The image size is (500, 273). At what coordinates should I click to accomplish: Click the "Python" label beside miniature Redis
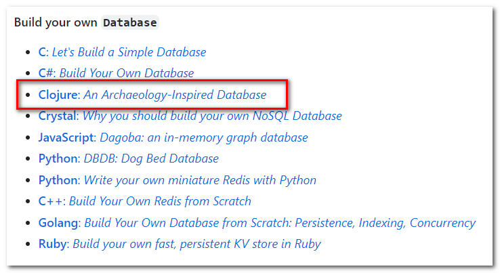tap(58, 180)
